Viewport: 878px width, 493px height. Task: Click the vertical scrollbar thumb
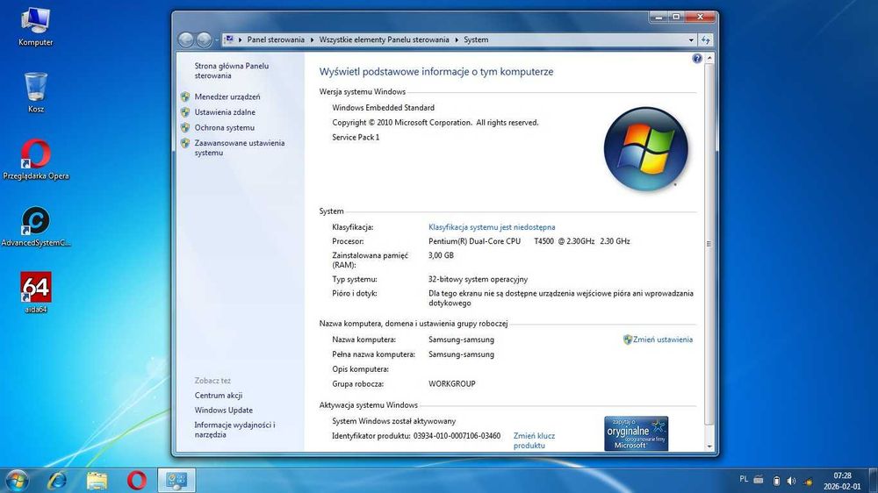point(709,244)
